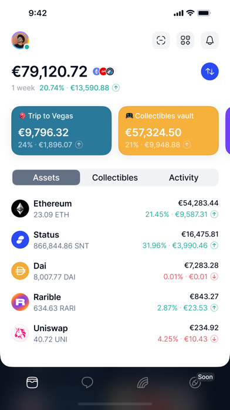Open the Communities tab in bottom bar
230x410 pixels.
(x=143, y=383)
